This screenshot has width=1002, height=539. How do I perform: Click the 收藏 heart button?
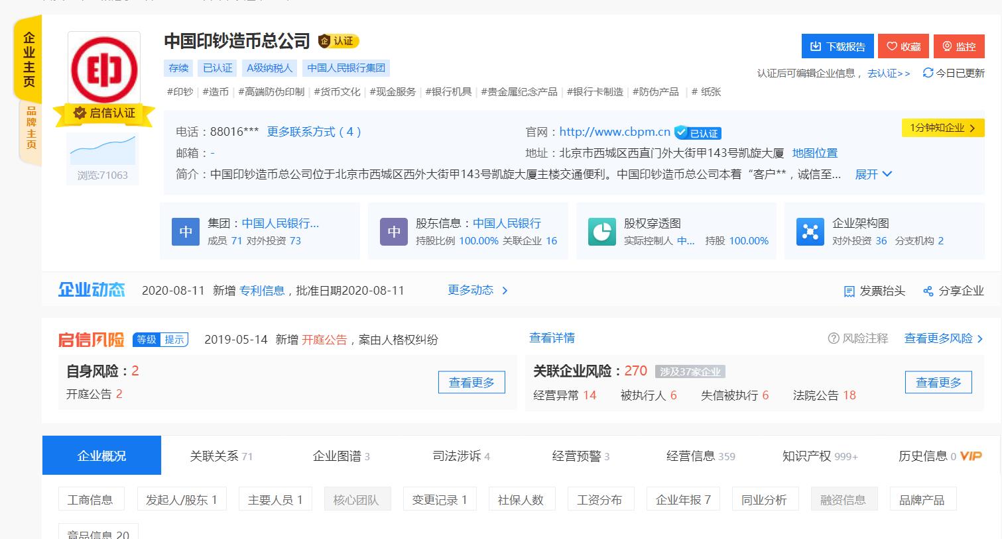(x=903, y=46)
